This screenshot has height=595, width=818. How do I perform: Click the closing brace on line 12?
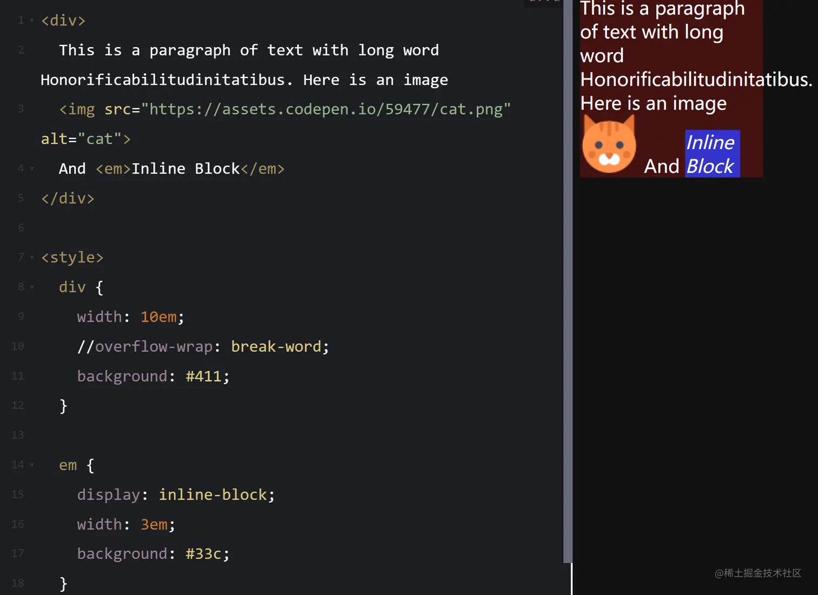coord(63,405)
